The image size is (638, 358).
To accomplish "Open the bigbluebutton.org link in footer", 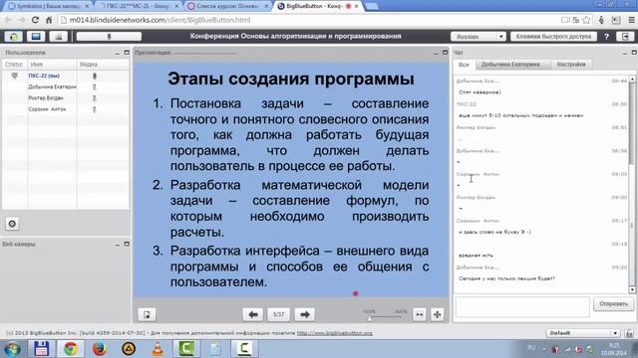I will 335,333.
